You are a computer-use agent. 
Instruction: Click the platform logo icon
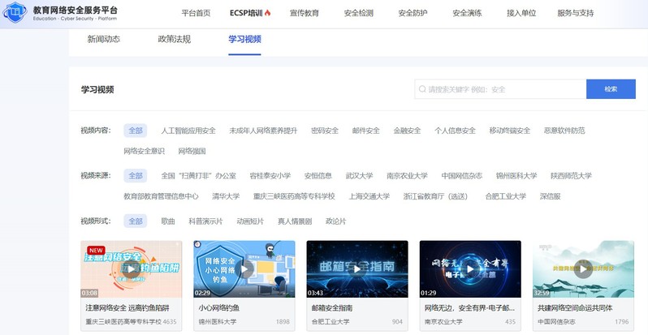[15, 14]
